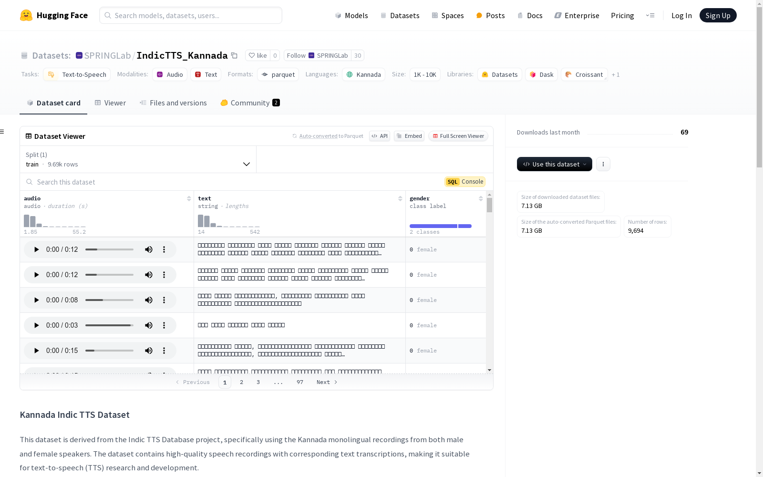Open the three-dot menu beside Use this dataset
This screenshot has height=477, width=763.
tap(603, 164)
